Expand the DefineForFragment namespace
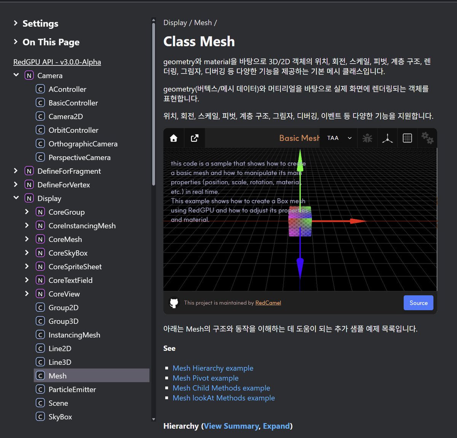457x438 pixels. pyautogui.click(x=16, y=171)
